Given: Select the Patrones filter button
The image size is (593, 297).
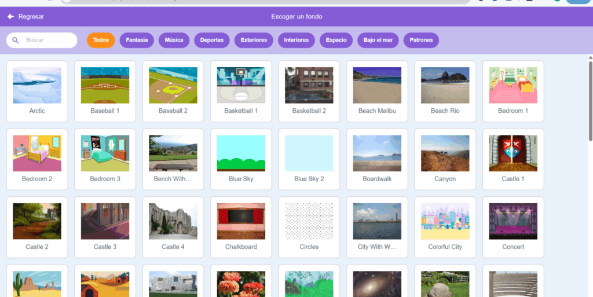Looking at the screenshot, I should coord(421,41).
